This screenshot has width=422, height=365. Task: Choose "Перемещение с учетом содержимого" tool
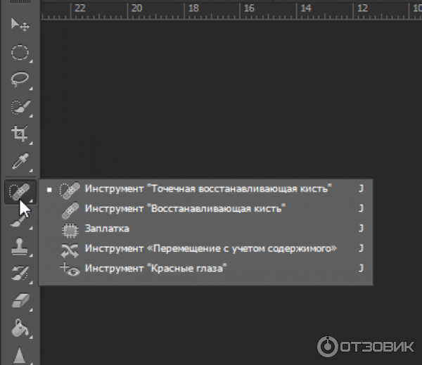[206, 248]
